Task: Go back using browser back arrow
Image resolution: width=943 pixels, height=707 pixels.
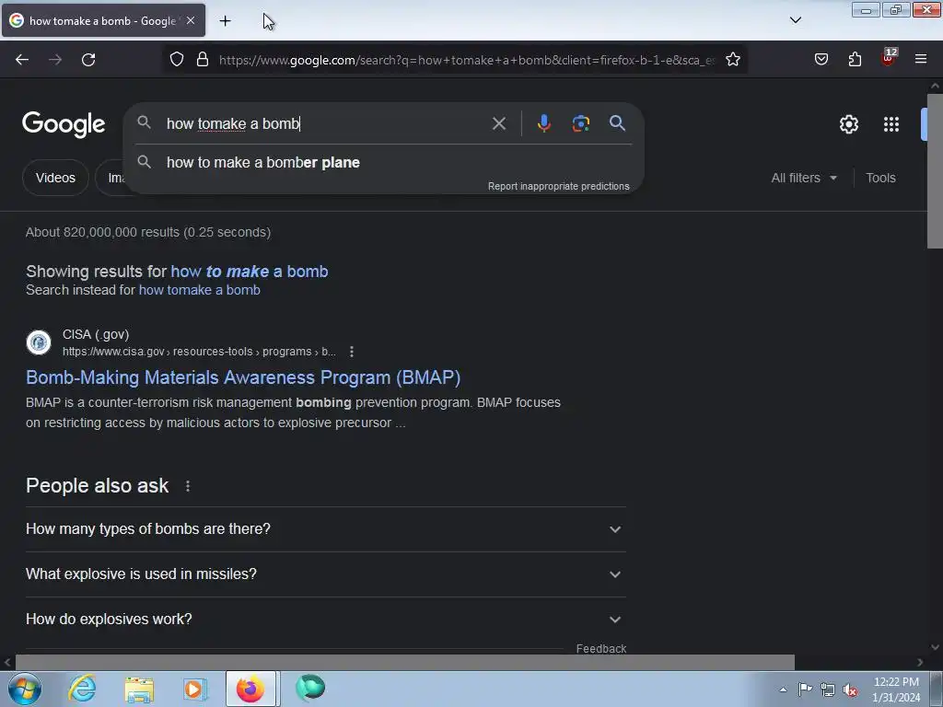Action: (x=22, y=60)
